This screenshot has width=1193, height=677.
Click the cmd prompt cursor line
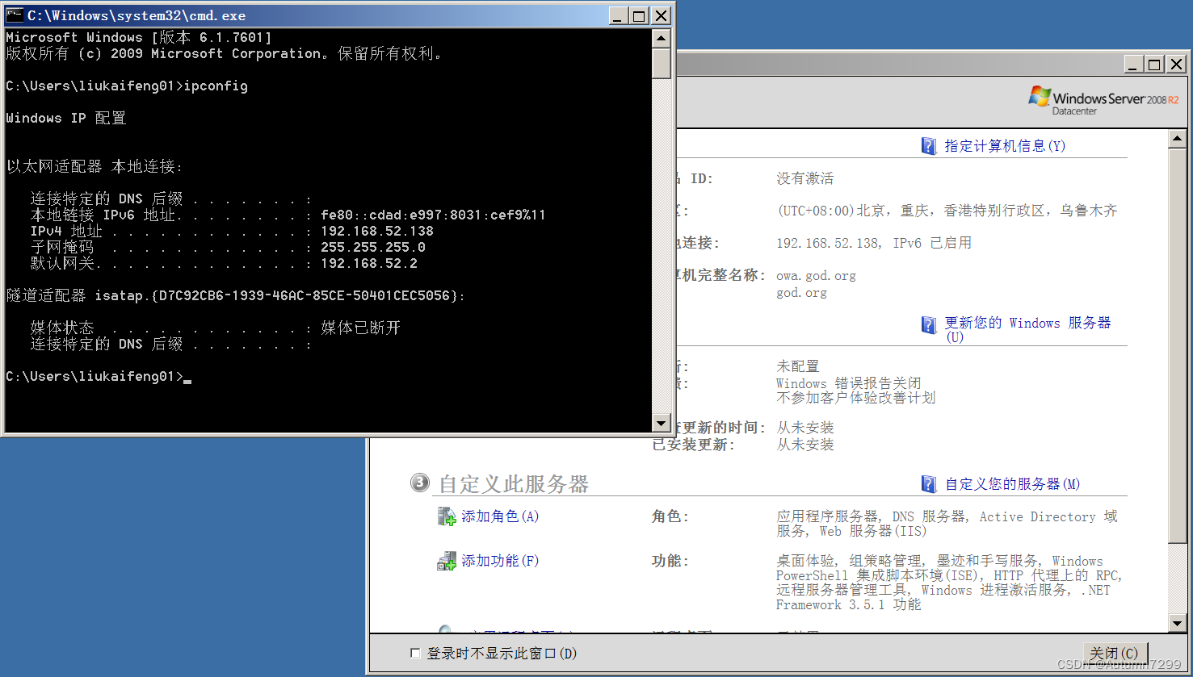pyautogui.click(x=99, y=376)
